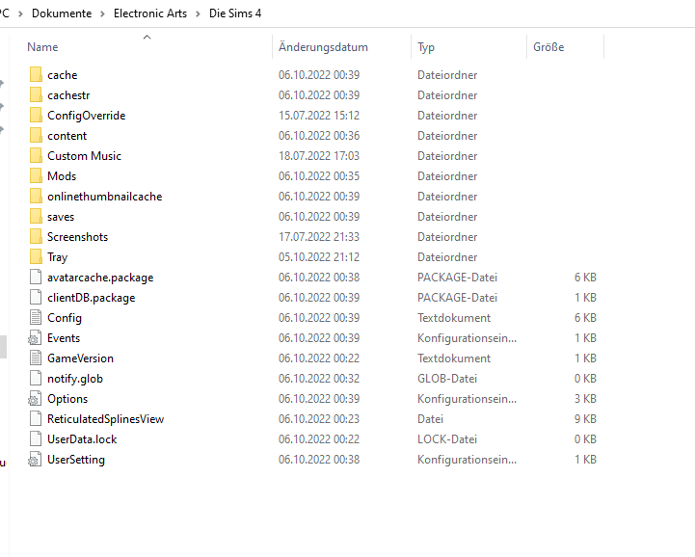695x557 pixels.
Task: Click the cache folder name
Action: point(62,75)
